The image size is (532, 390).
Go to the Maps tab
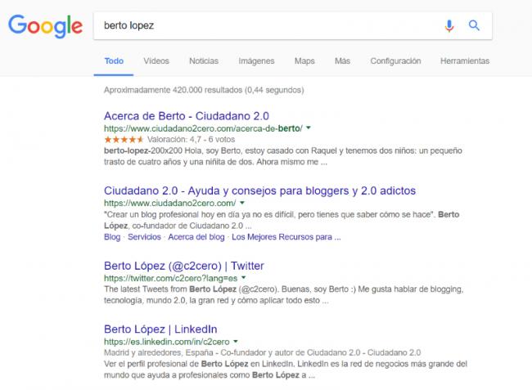click(304, 61)
